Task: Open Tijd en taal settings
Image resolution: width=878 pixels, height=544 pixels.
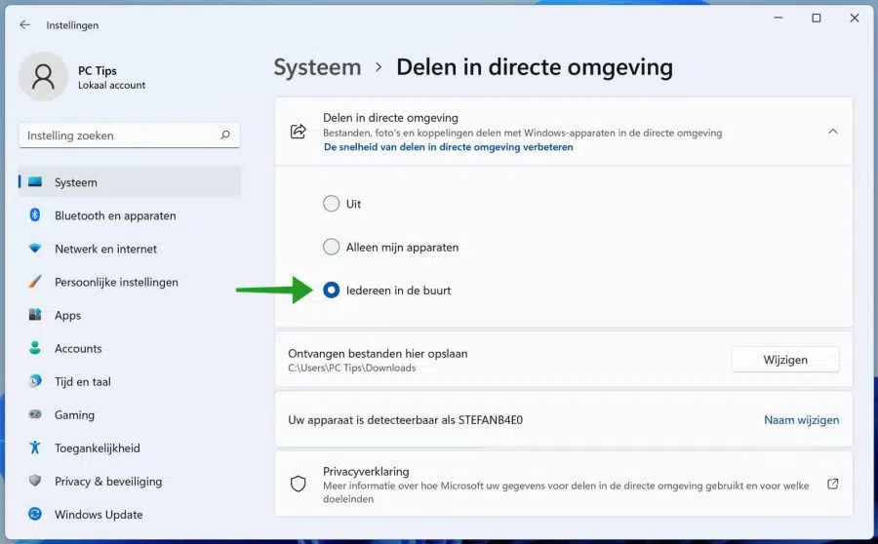Action: [130, 381]
